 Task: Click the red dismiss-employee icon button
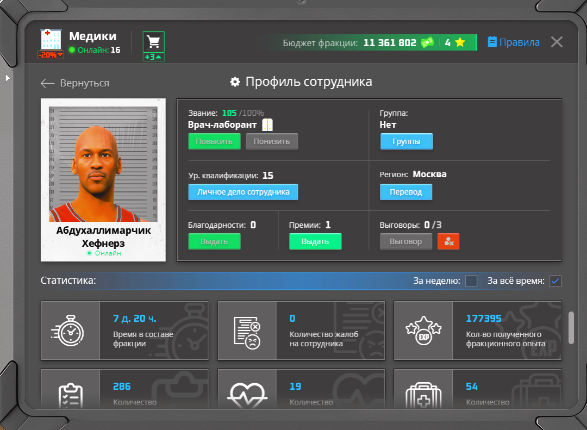click(x=448, y=241)
